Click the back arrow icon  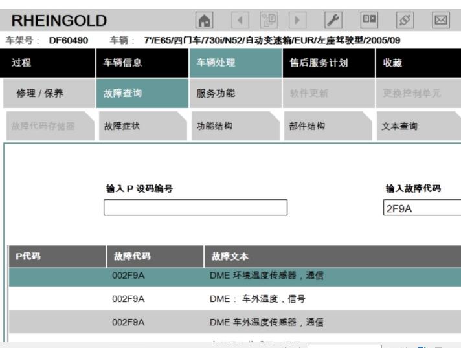pyautogui.click(x=240, y=20)
